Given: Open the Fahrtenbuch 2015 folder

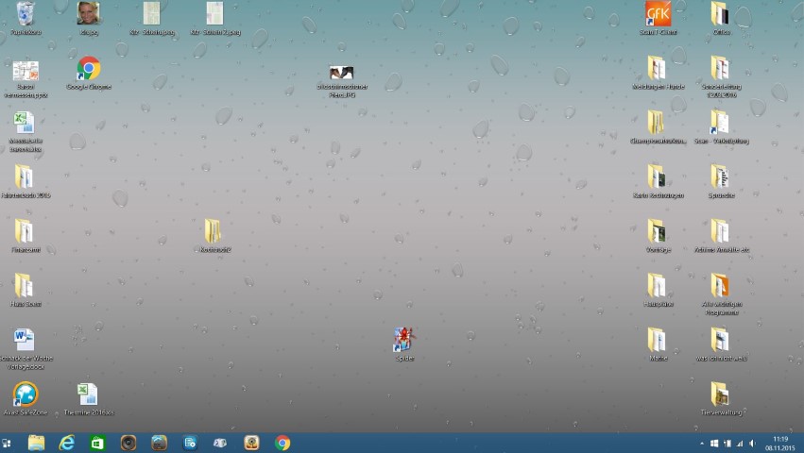Looking at the screenshot, I should (25, 177).
